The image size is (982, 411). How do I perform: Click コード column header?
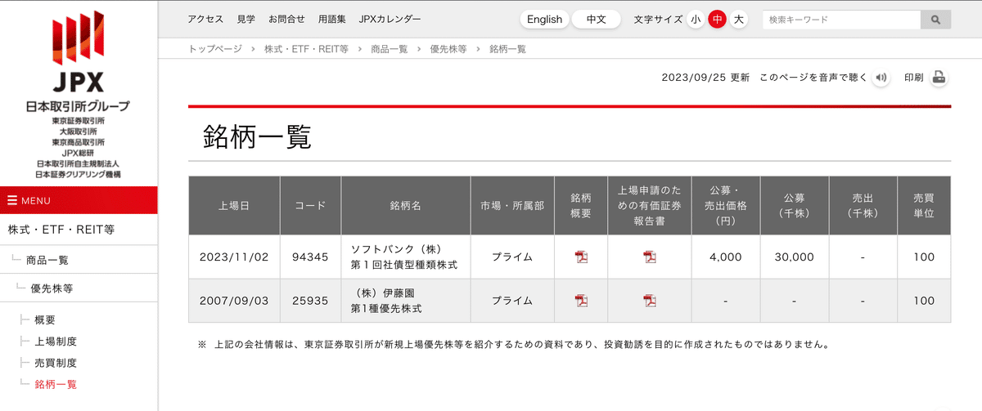pyautogui.click(x=310, y=206)
